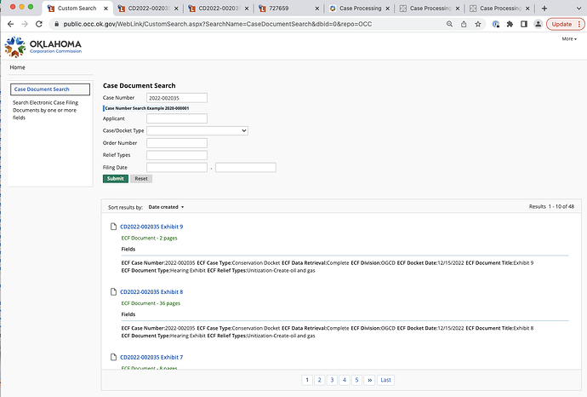Screen dimensions: 587x397
Task: Click 'Results 1 - 10 of 48' text
Action: [551, 206]
